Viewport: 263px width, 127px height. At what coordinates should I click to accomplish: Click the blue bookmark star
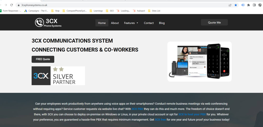pos(236,5)
